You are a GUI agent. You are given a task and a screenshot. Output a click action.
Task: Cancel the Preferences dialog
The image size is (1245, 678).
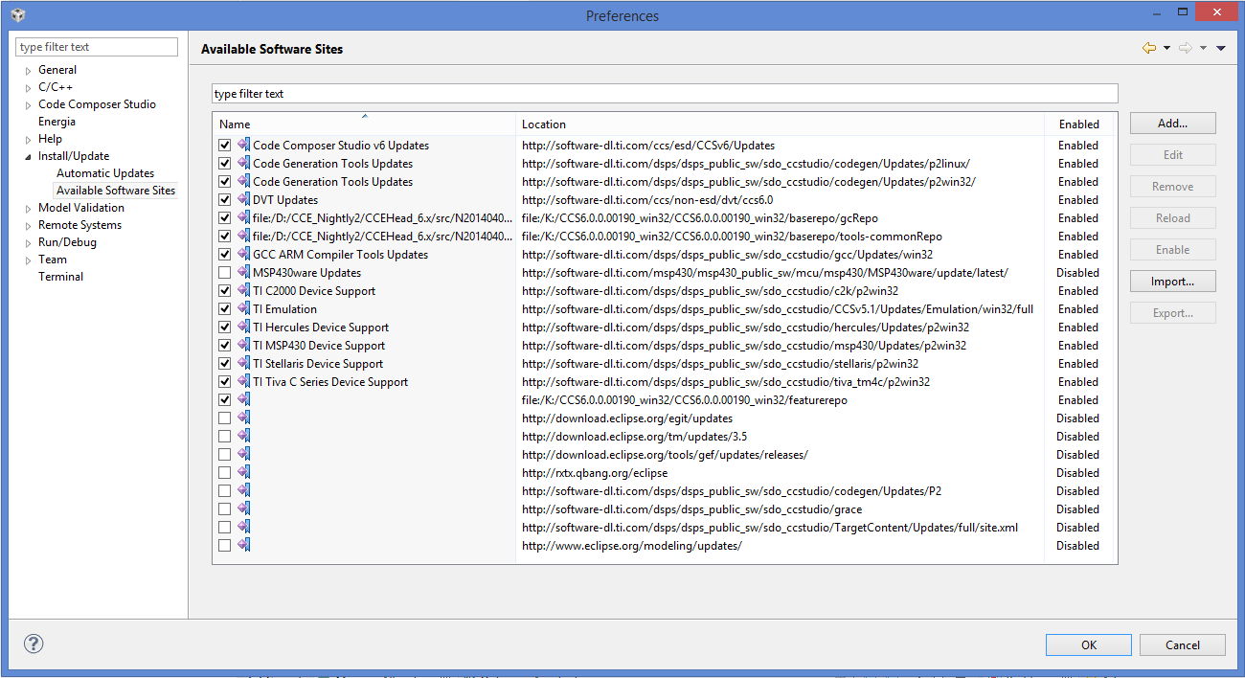1183,645
